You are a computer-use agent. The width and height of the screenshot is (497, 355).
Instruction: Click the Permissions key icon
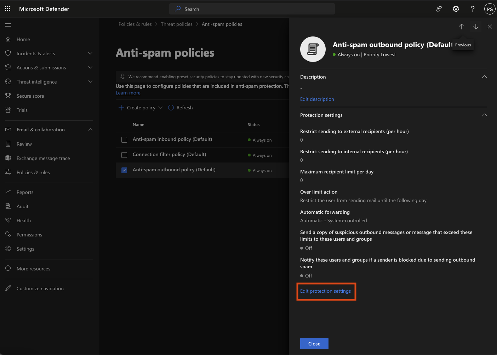8,235
